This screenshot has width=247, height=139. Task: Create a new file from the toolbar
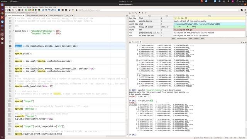[x=7, y=10]
